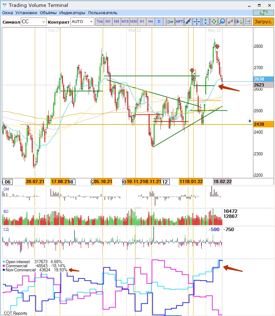
Task: Open the Индикаторы menu
Action: click(72, 13)
